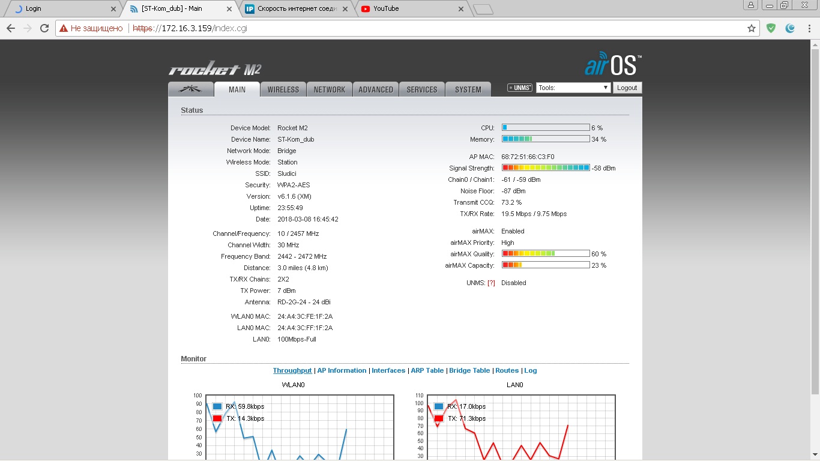Show the Bridge Table
This screenshot has height=461, width=820.
469,370
